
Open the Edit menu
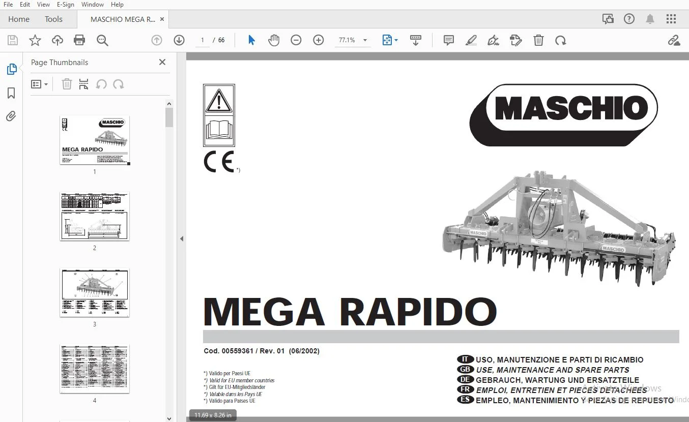(x=24, y=5)
